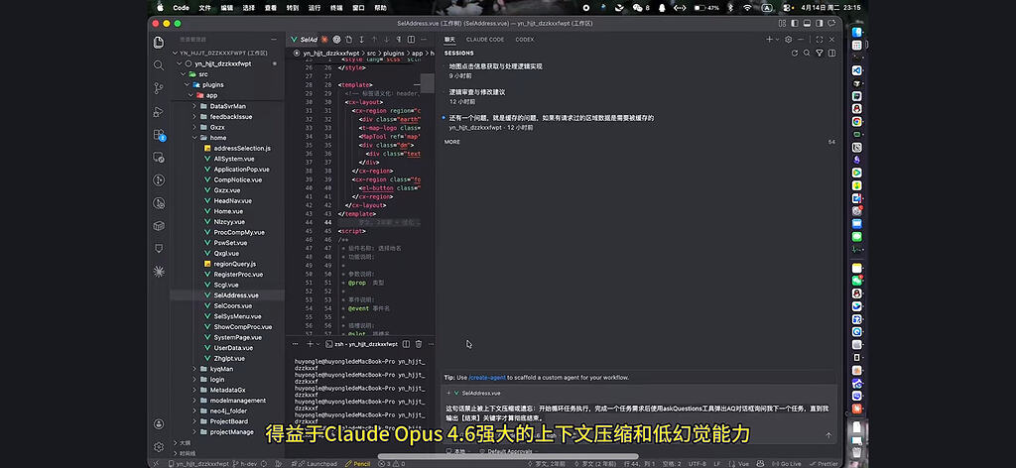Expand the modelmanagement folder

[194, 400]
